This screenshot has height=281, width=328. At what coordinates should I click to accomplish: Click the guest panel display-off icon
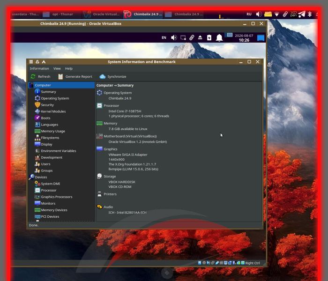[183, 37]
